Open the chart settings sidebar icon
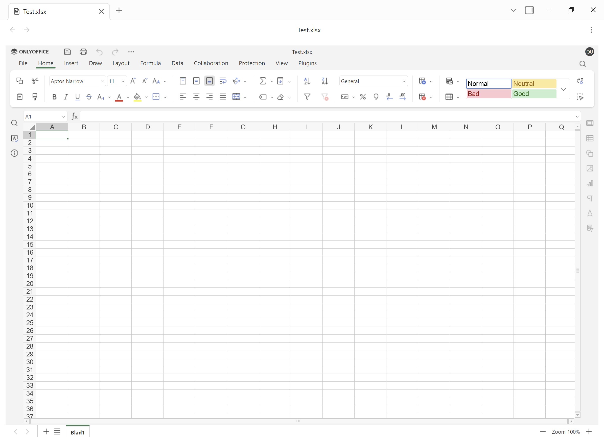604x437 pixels. coord(590,183)
